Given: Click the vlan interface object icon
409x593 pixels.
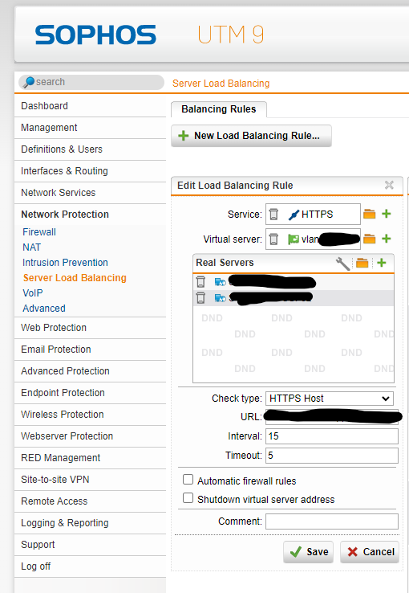Looking at the screenshot, I should [x=294, y=239].
